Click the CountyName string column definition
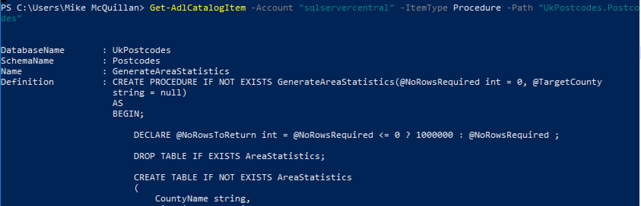 pyautogui.click(x=203, y=198)
